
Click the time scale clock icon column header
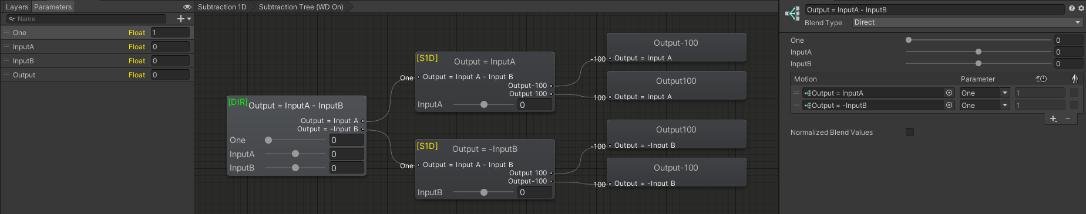click(1041, 79)
